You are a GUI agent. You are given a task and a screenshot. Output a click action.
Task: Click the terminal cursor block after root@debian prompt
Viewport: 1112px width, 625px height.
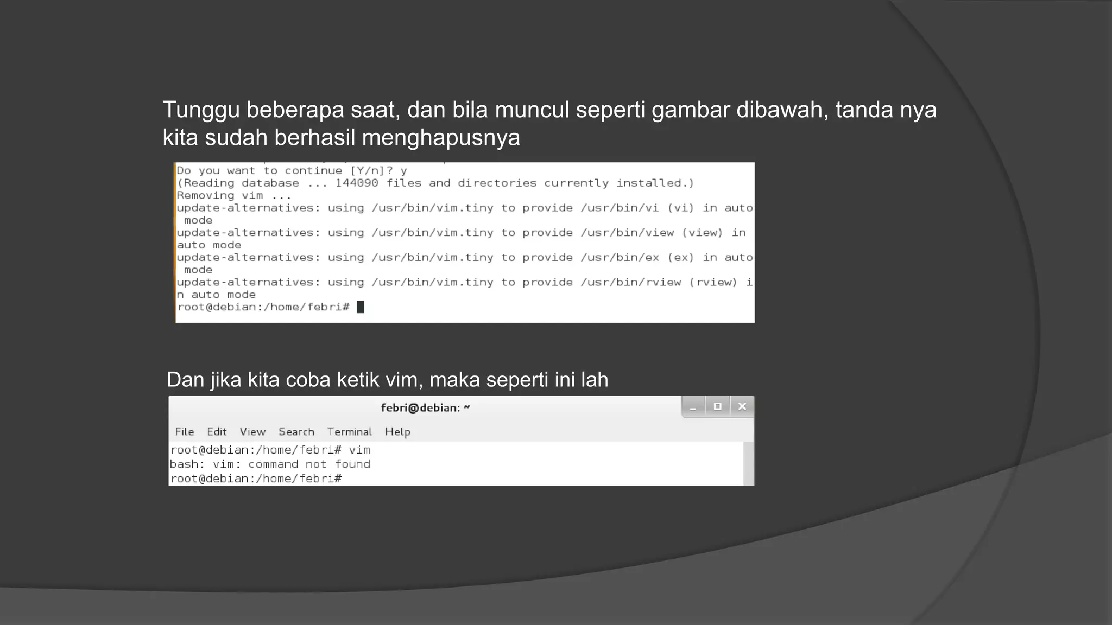pyautogui.click(x=361, y=307)
